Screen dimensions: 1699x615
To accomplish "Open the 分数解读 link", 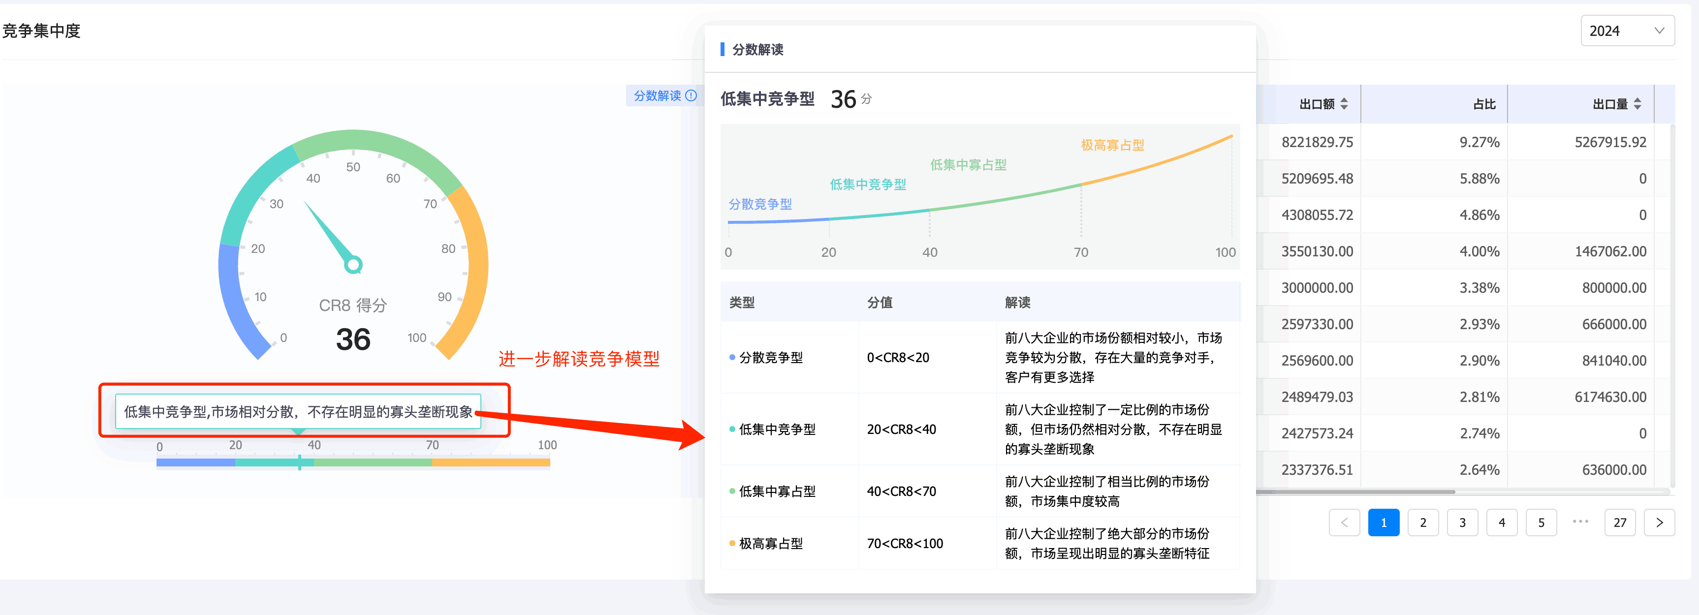I will [657, 95].
